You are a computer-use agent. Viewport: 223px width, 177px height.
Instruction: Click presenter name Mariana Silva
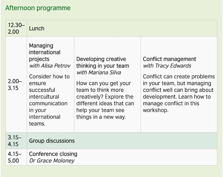point(98,72)
